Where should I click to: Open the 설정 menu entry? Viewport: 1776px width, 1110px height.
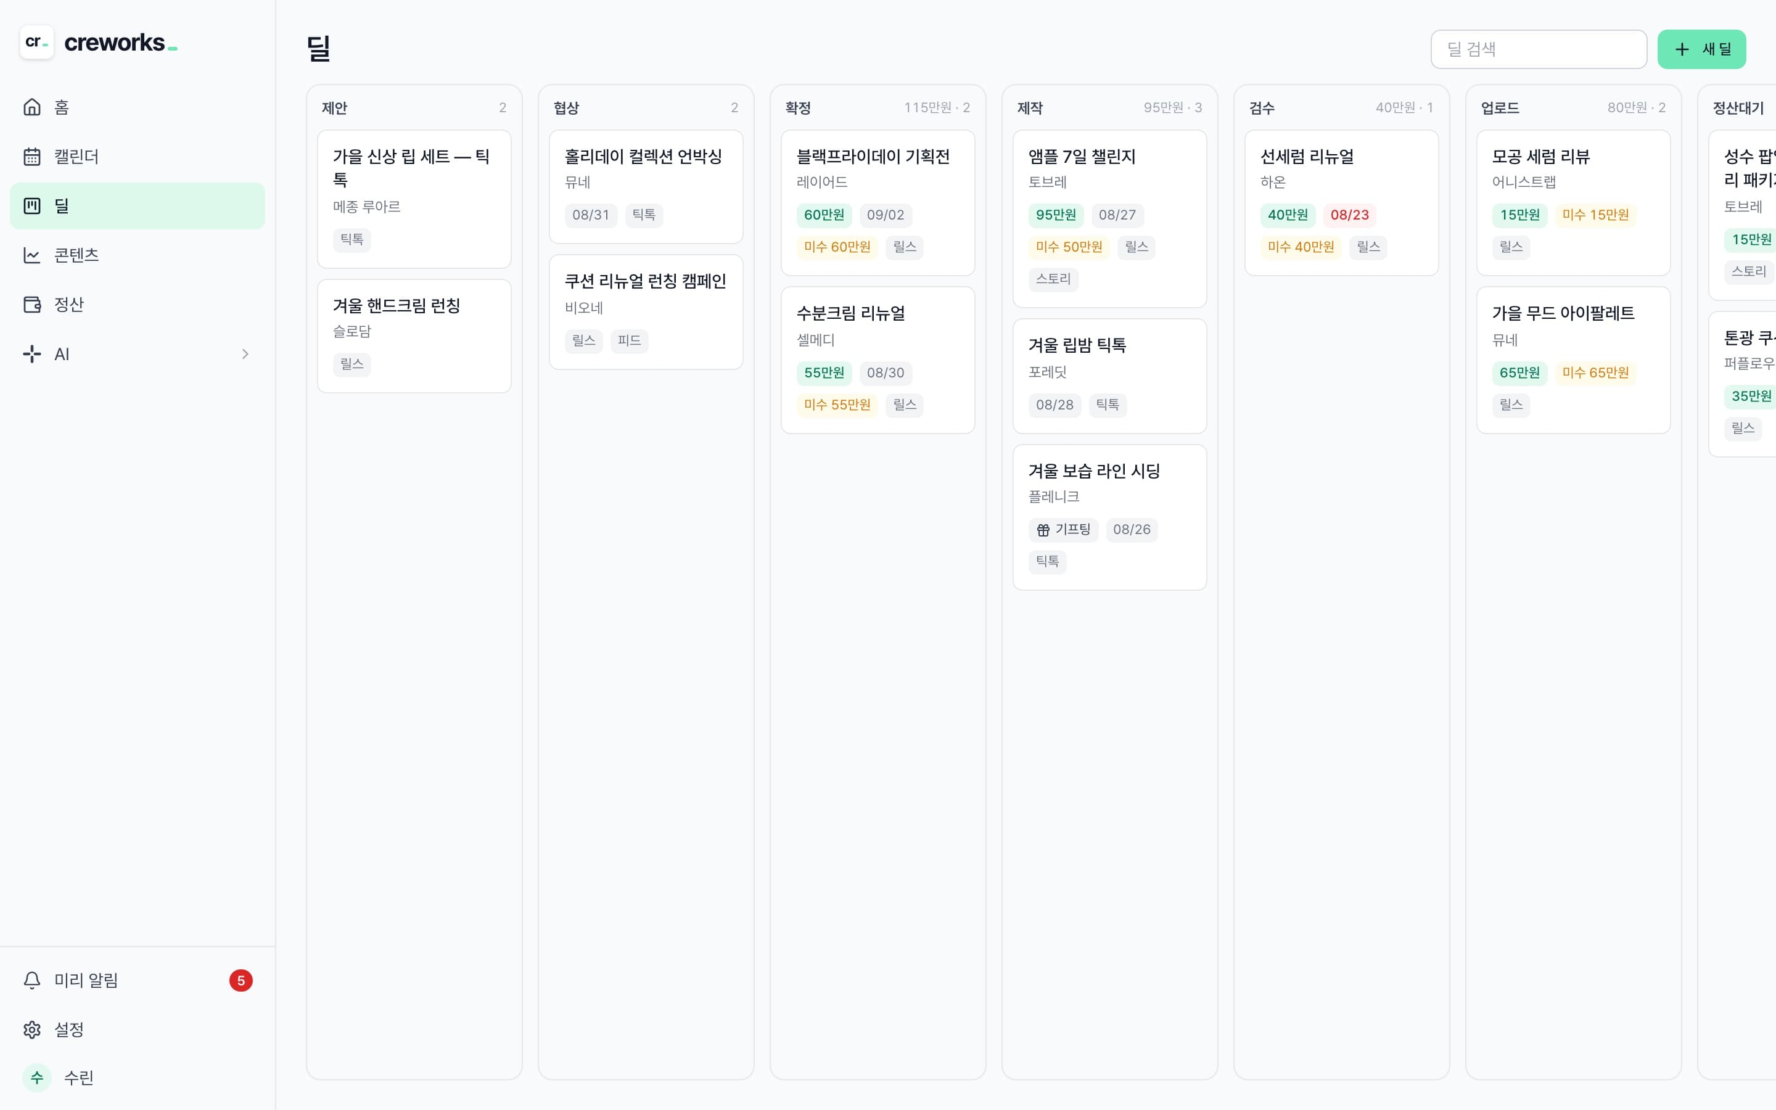pyautogui.click(x=138, y=1029)
